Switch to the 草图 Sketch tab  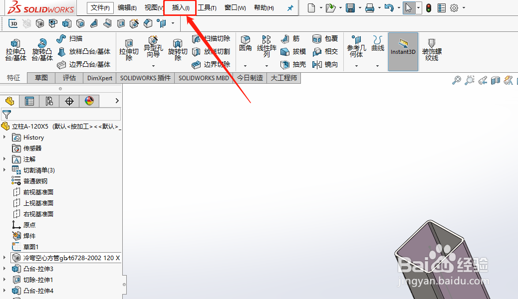[41, 78]
